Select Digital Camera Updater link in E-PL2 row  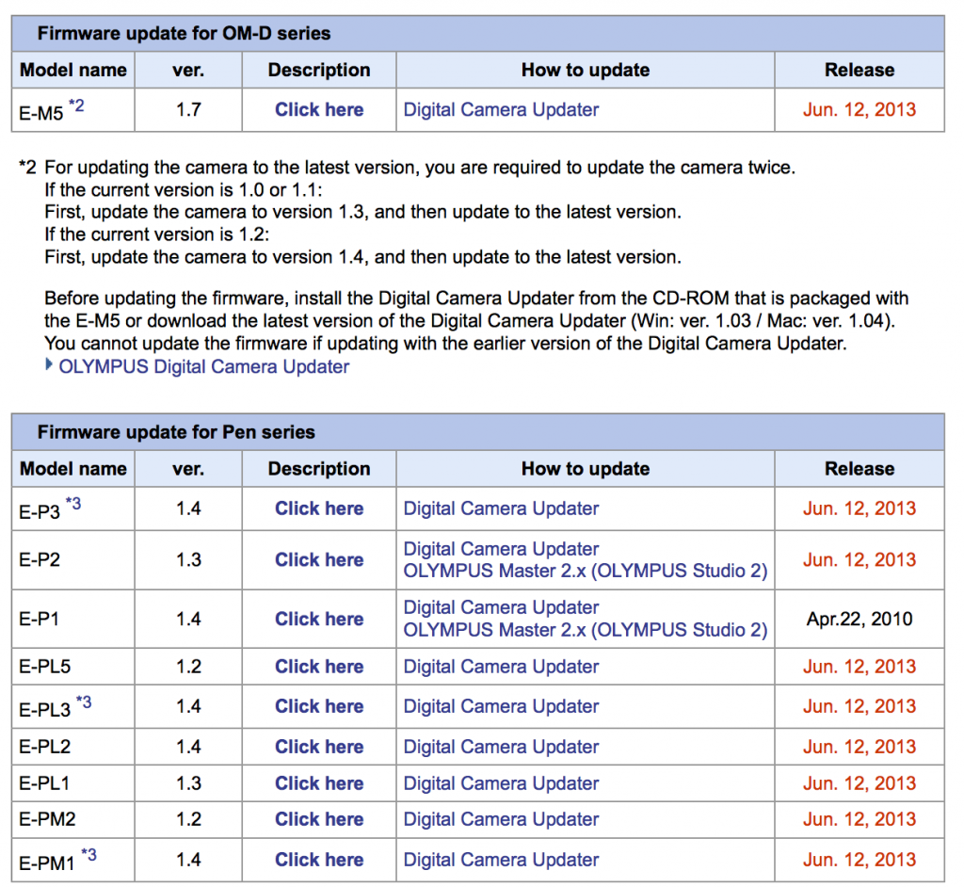[501, 747]
